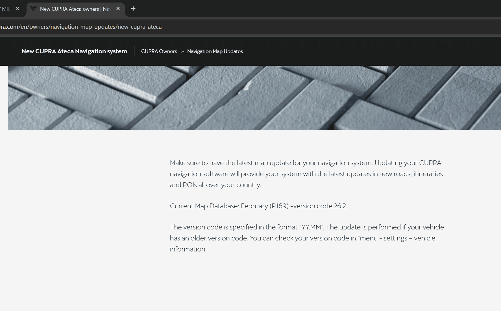Click the CUPRA favicon on the active tab
Image resolution: width=501 pixels, height=311 pixels.
[x=33, y=9]
